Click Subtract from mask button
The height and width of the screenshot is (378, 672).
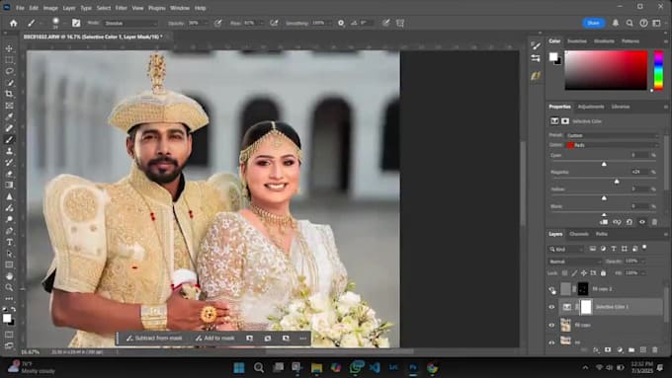(154, 339)
